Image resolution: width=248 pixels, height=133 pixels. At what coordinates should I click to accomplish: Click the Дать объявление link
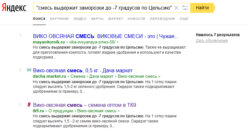coord(212,41)
